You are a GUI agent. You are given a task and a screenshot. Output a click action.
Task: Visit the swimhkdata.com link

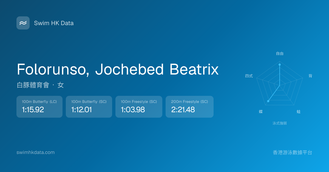pos(36,152)
